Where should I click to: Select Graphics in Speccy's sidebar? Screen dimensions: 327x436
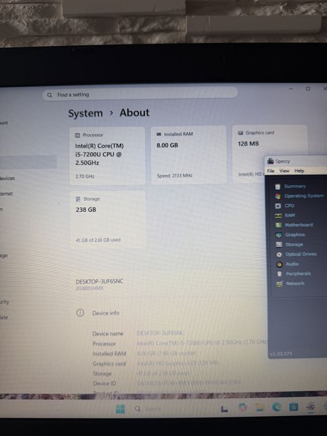click(x=295, y=235)
